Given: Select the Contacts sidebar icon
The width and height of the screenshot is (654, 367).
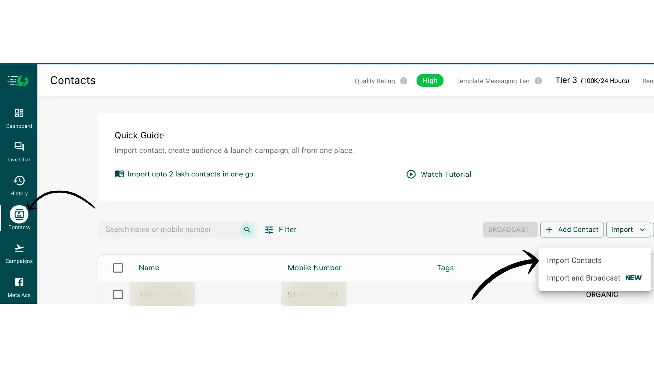Looking at the screenshot, I should [x=19, y=214].
